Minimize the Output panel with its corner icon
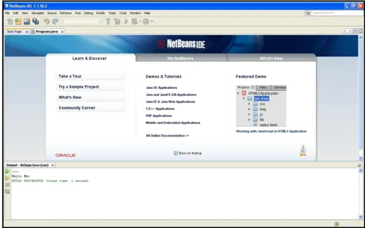Screen dimensions: 365x228 360,165
